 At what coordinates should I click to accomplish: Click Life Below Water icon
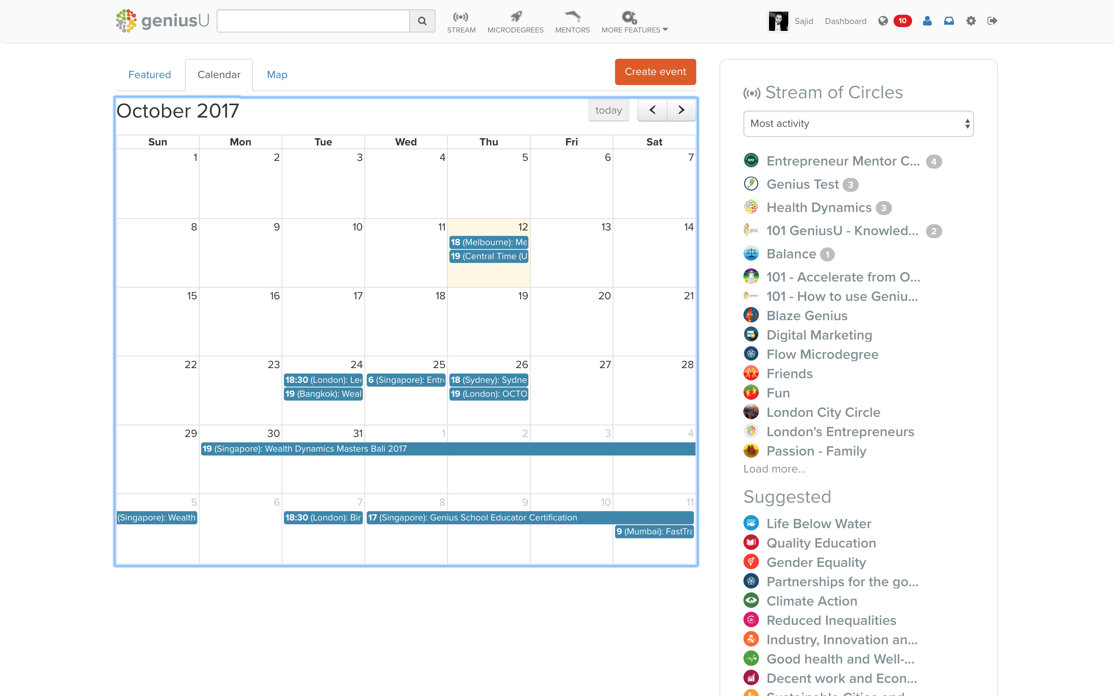coord(751,524)
